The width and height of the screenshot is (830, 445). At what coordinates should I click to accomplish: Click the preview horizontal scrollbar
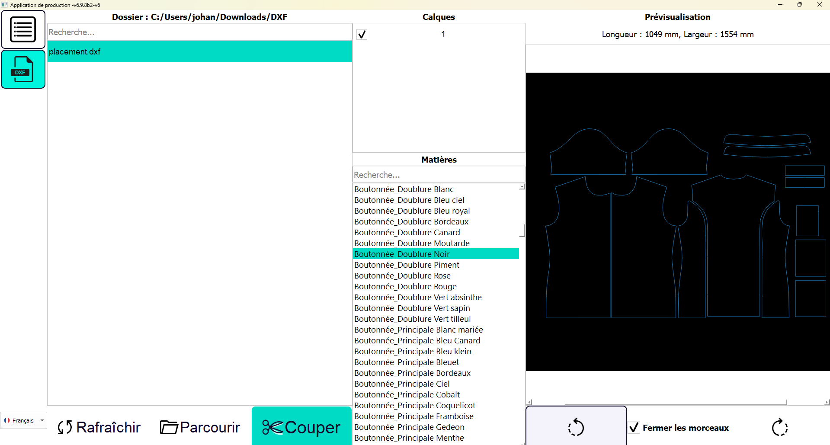pyautogui.click(x=675, y=402)
